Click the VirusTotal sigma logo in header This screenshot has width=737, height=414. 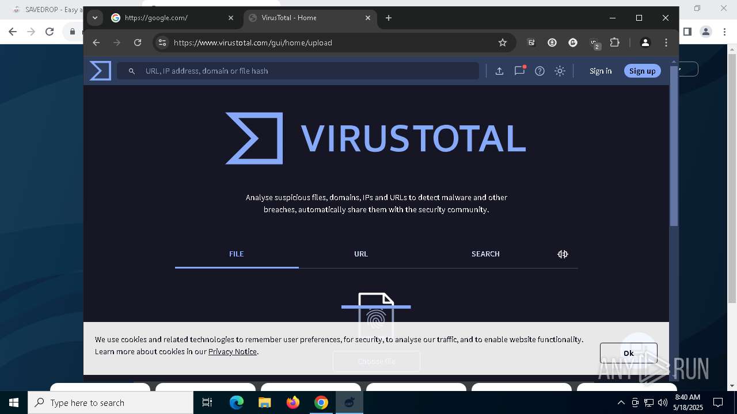[100, 71]
